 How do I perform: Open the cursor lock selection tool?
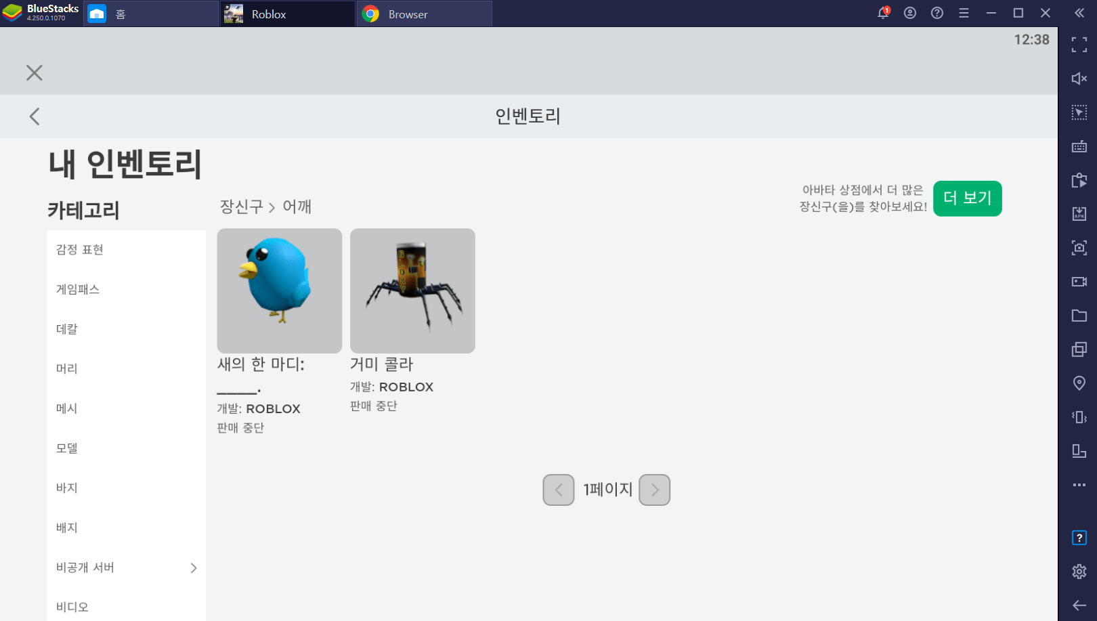pyautogui.click(x=1079, y=112)
